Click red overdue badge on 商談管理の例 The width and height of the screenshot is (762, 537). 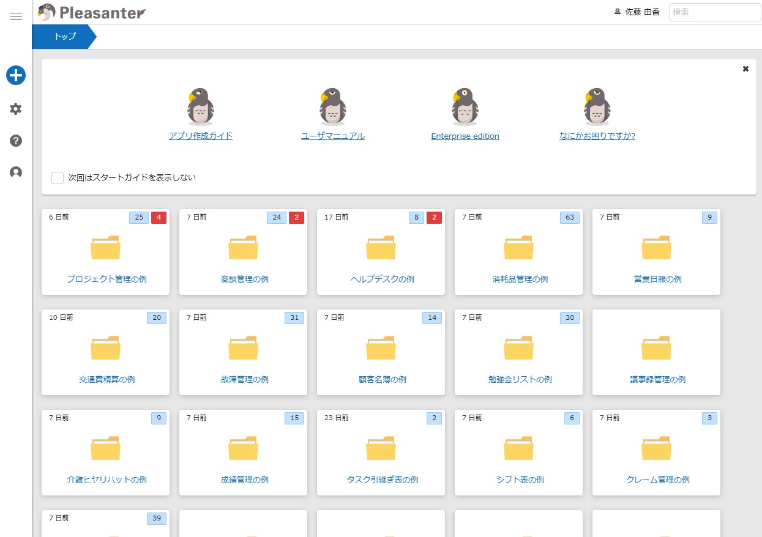pos(296,217)
